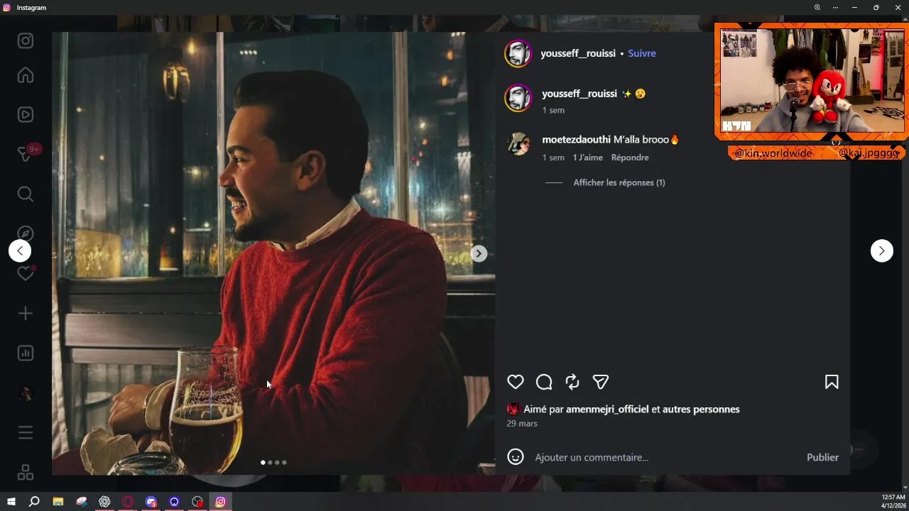Go to the next post arrow

pyautogui.click(x=881, y=251)
